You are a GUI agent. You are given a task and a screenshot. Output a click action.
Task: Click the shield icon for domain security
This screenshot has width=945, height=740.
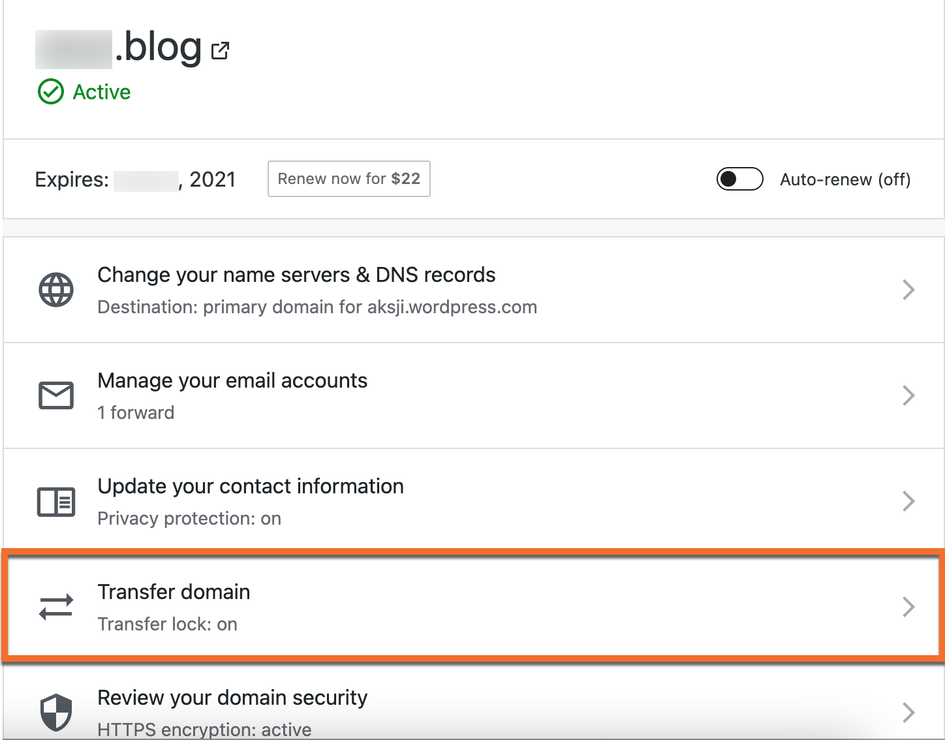click(55, 711)
